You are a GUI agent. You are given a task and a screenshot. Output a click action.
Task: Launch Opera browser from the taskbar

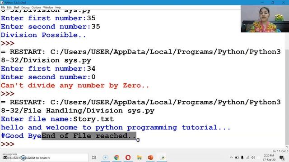coord(128,157)
